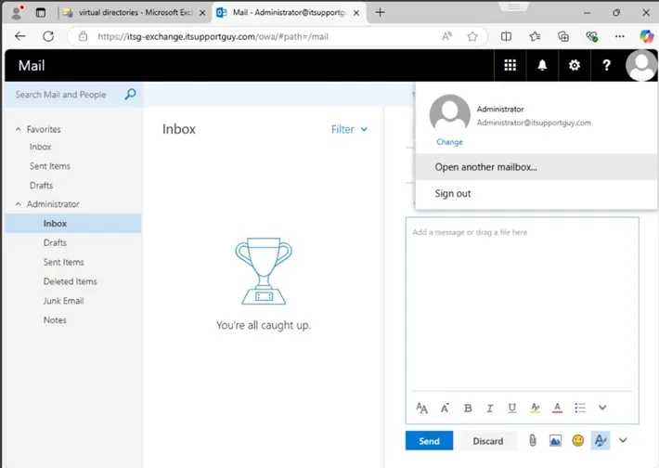The width and height of the screenshot is (659, 468).
Task: Open the notifications bell
Action: (542, 66)
